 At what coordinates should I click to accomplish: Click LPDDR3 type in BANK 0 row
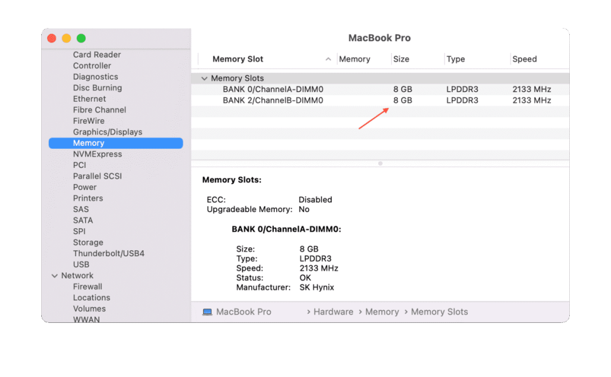pos(462,89)
